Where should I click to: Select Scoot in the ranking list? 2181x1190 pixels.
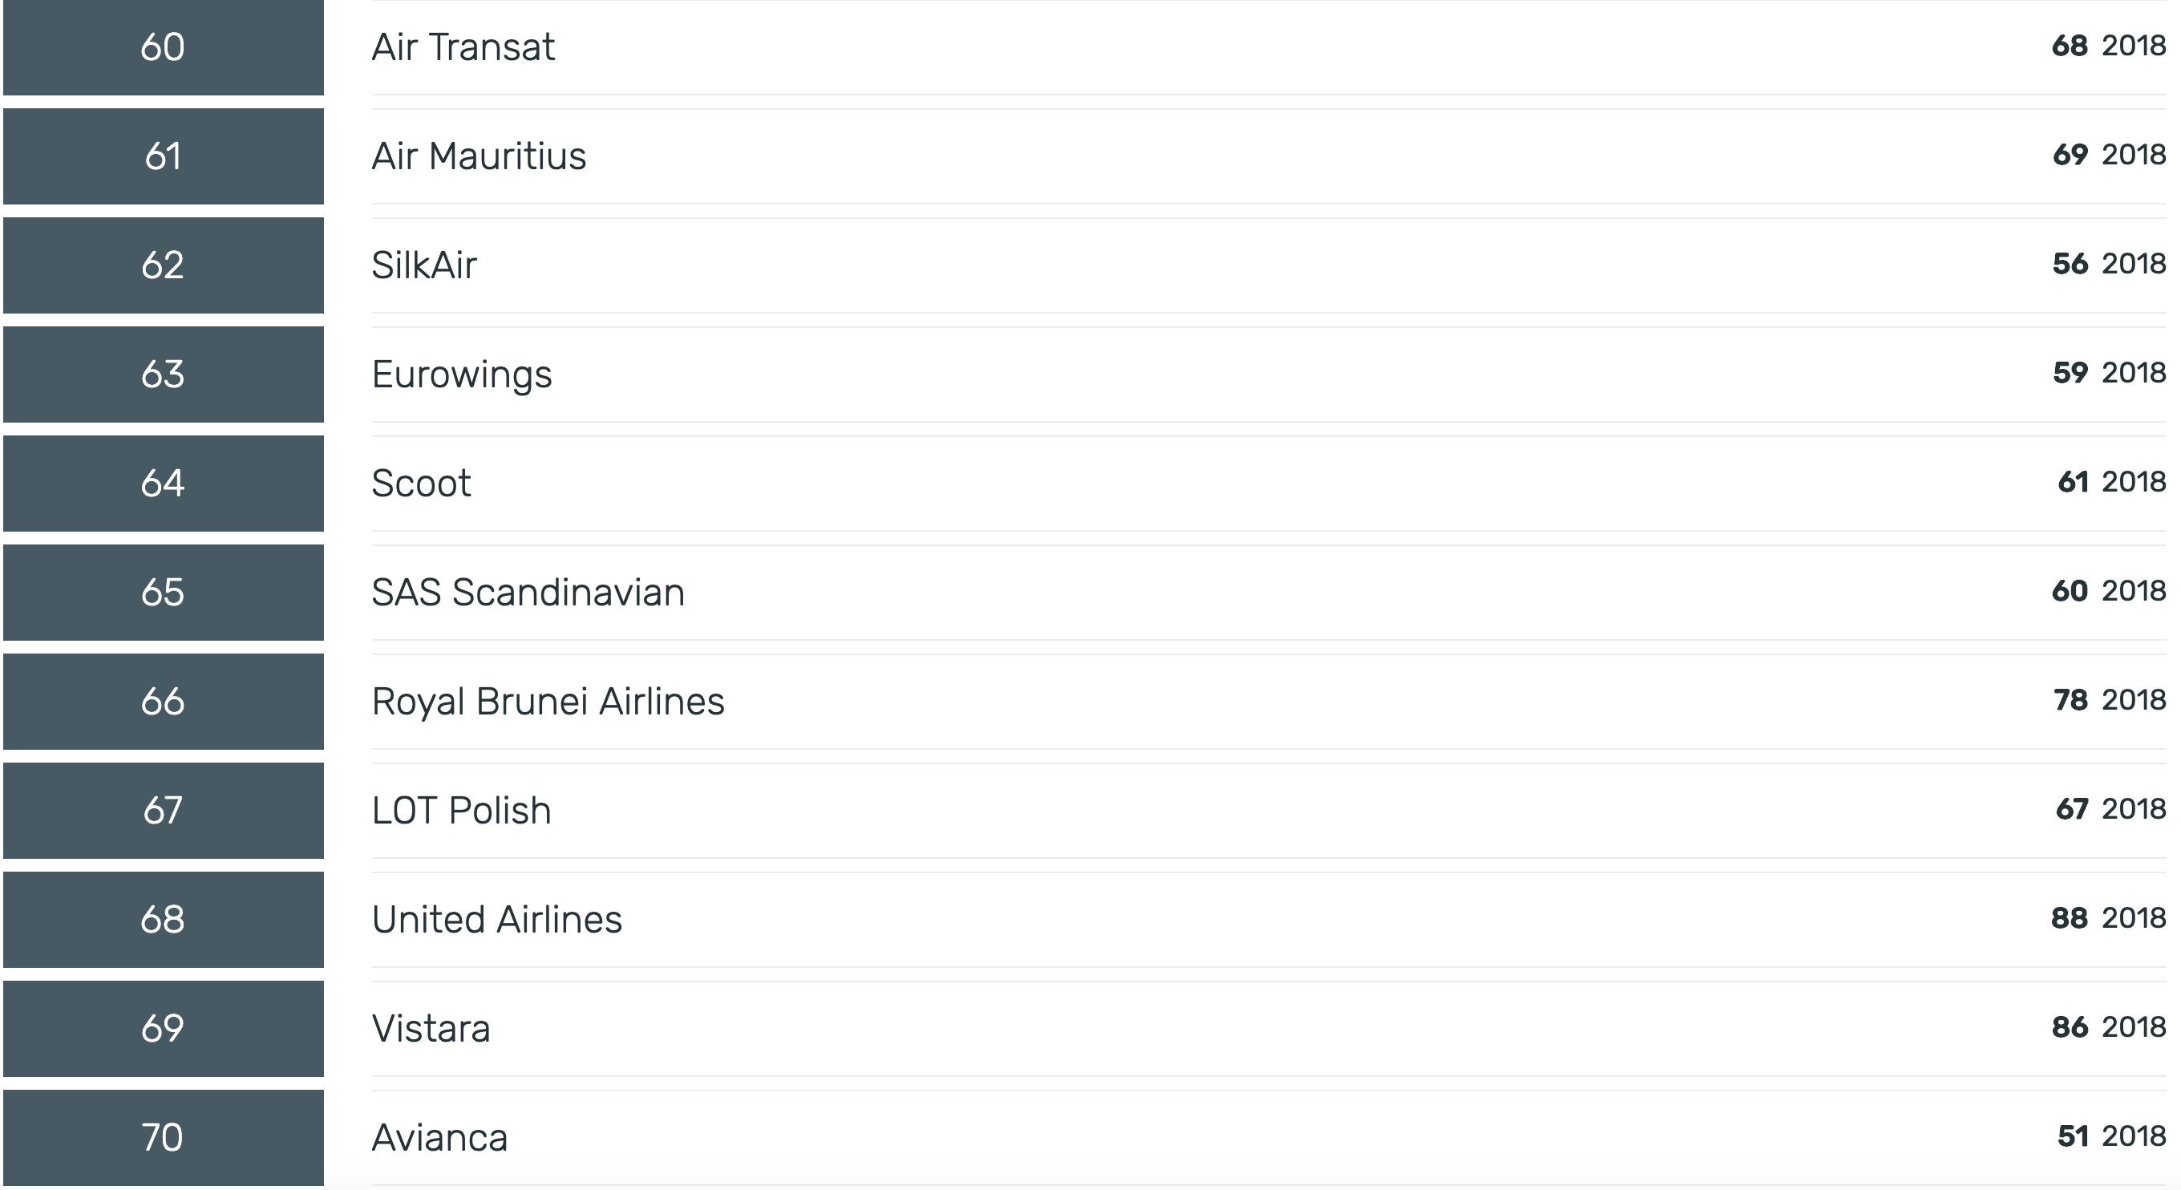[421, 483]
